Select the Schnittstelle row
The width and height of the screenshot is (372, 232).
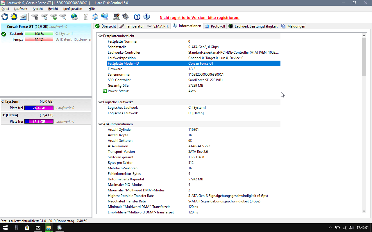tap(194, 47)
